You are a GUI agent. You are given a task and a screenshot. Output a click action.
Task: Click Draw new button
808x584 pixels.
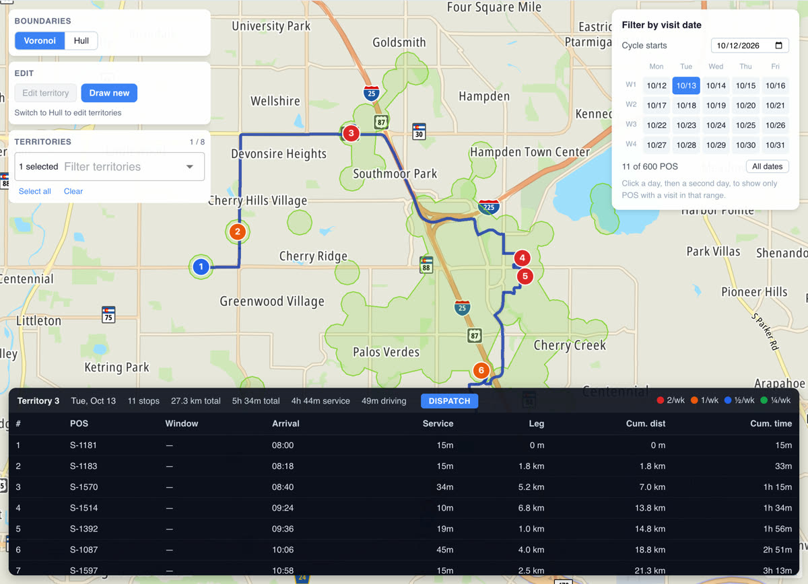[109, 93]
